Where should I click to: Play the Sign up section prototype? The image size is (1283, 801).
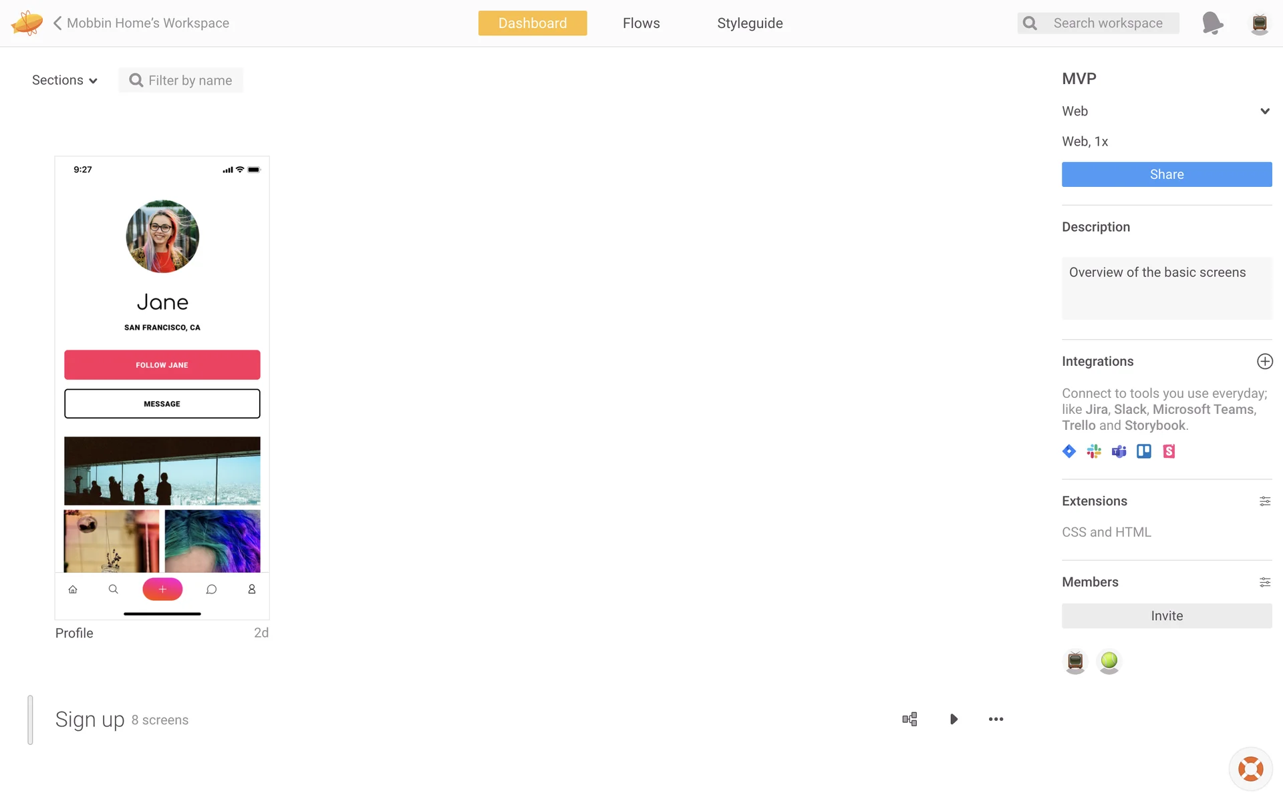(x=954, y=719)
